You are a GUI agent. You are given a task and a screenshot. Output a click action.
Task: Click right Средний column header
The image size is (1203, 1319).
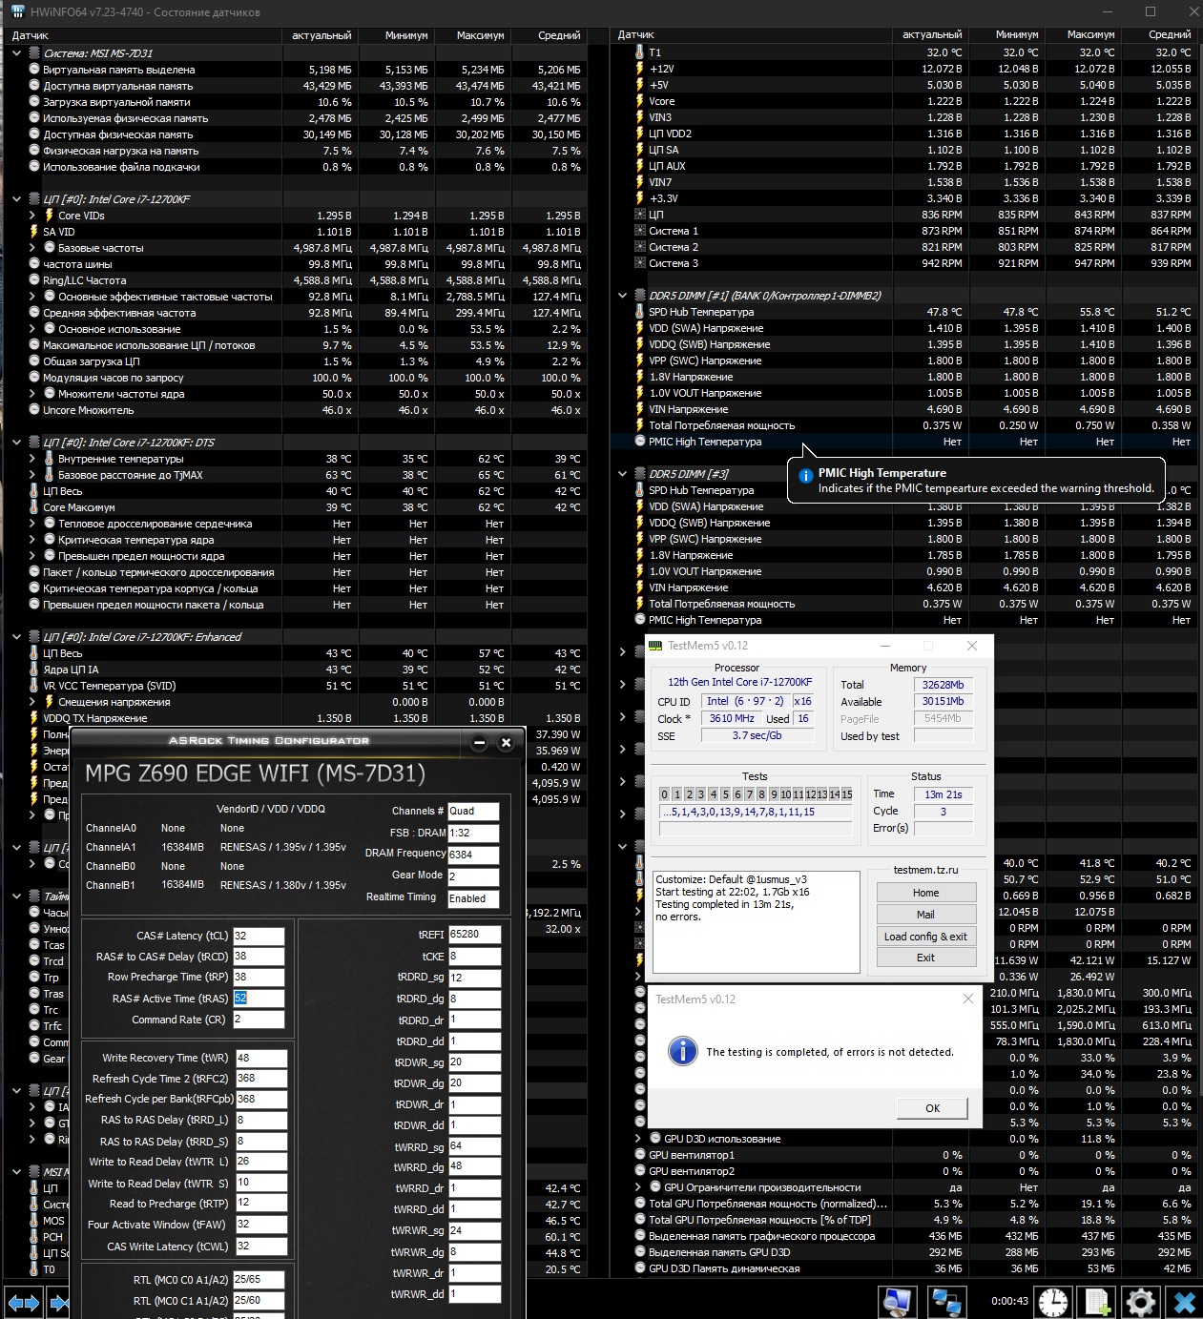(x=1159, y=34)
